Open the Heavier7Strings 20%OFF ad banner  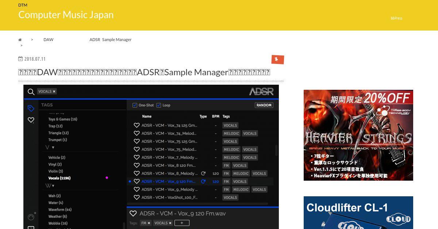pyautogui.click(x=358, y=135)
